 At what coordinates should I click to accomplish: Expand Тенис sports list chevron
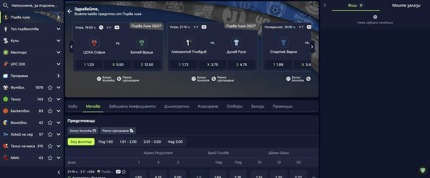58,99
